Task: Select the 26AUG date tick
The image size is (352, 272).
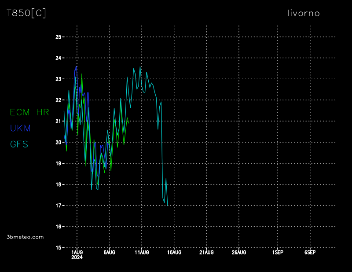Action: tap(239, 253)
